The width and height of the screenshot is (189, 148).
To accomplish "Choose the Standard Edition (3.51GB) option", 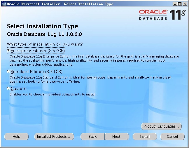I will (8, 72).
